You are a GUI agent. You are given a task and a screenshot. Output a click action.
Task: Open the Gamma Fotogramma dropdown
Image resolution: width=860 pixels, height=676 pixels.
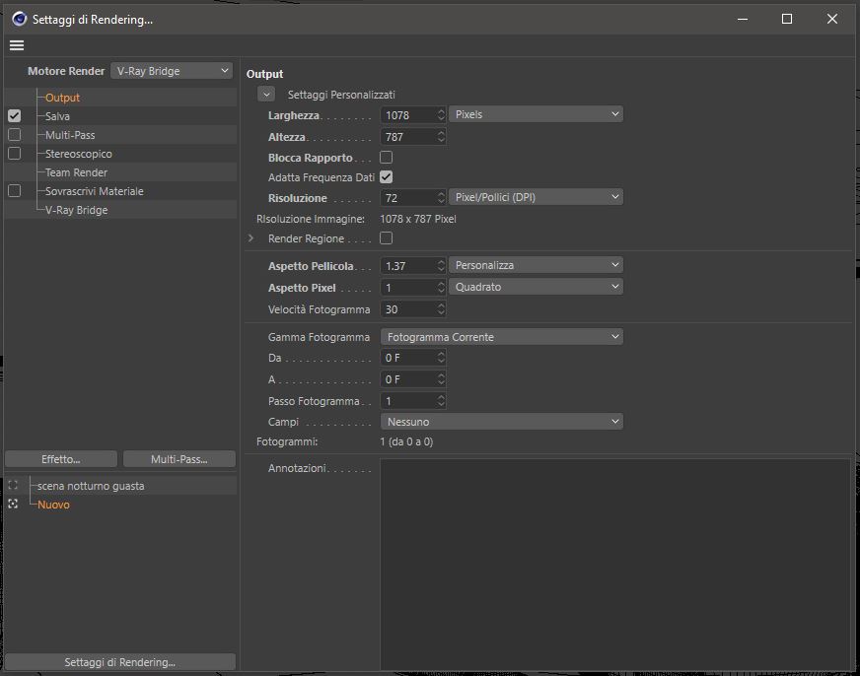pyautogui.click(x=502, y=337)
